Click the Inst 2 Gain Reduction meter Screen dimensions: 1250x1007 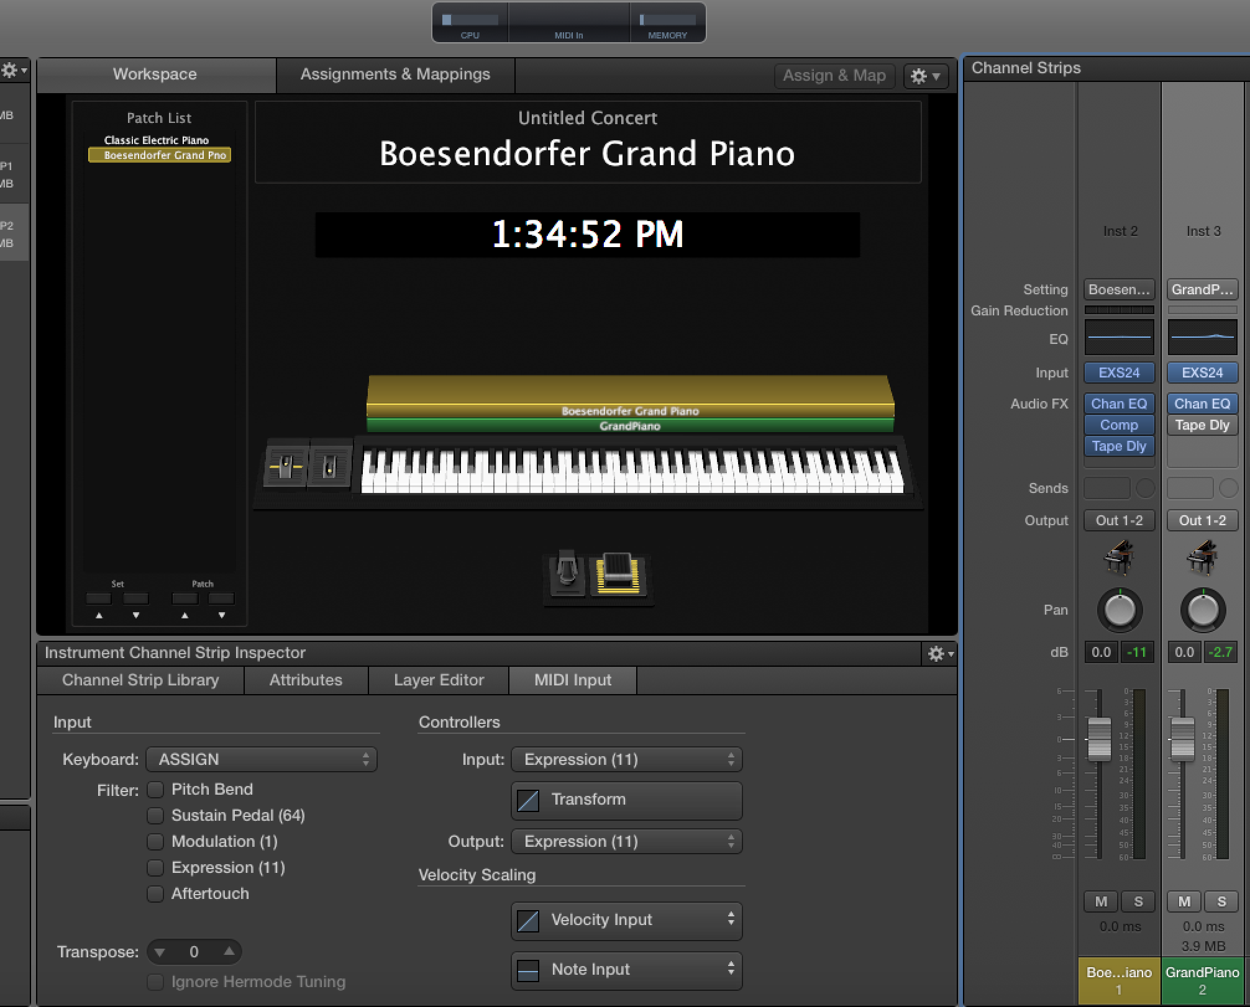click(x=1119, y=310)
